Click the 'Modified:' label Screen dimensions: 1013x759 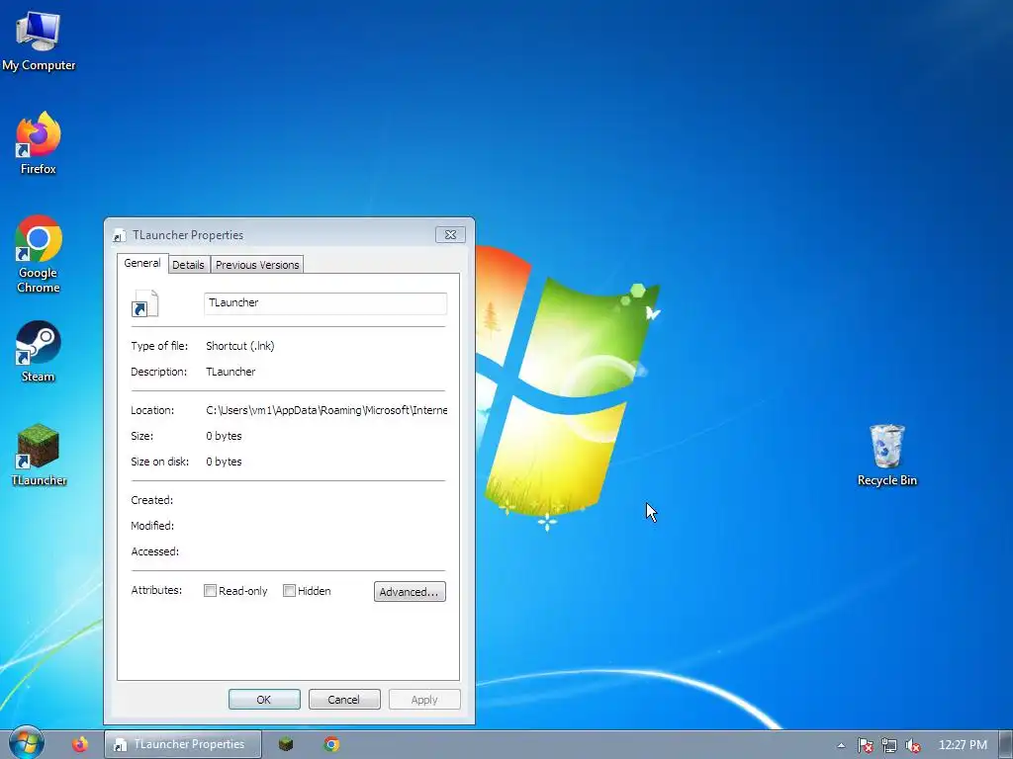[152, 526]
